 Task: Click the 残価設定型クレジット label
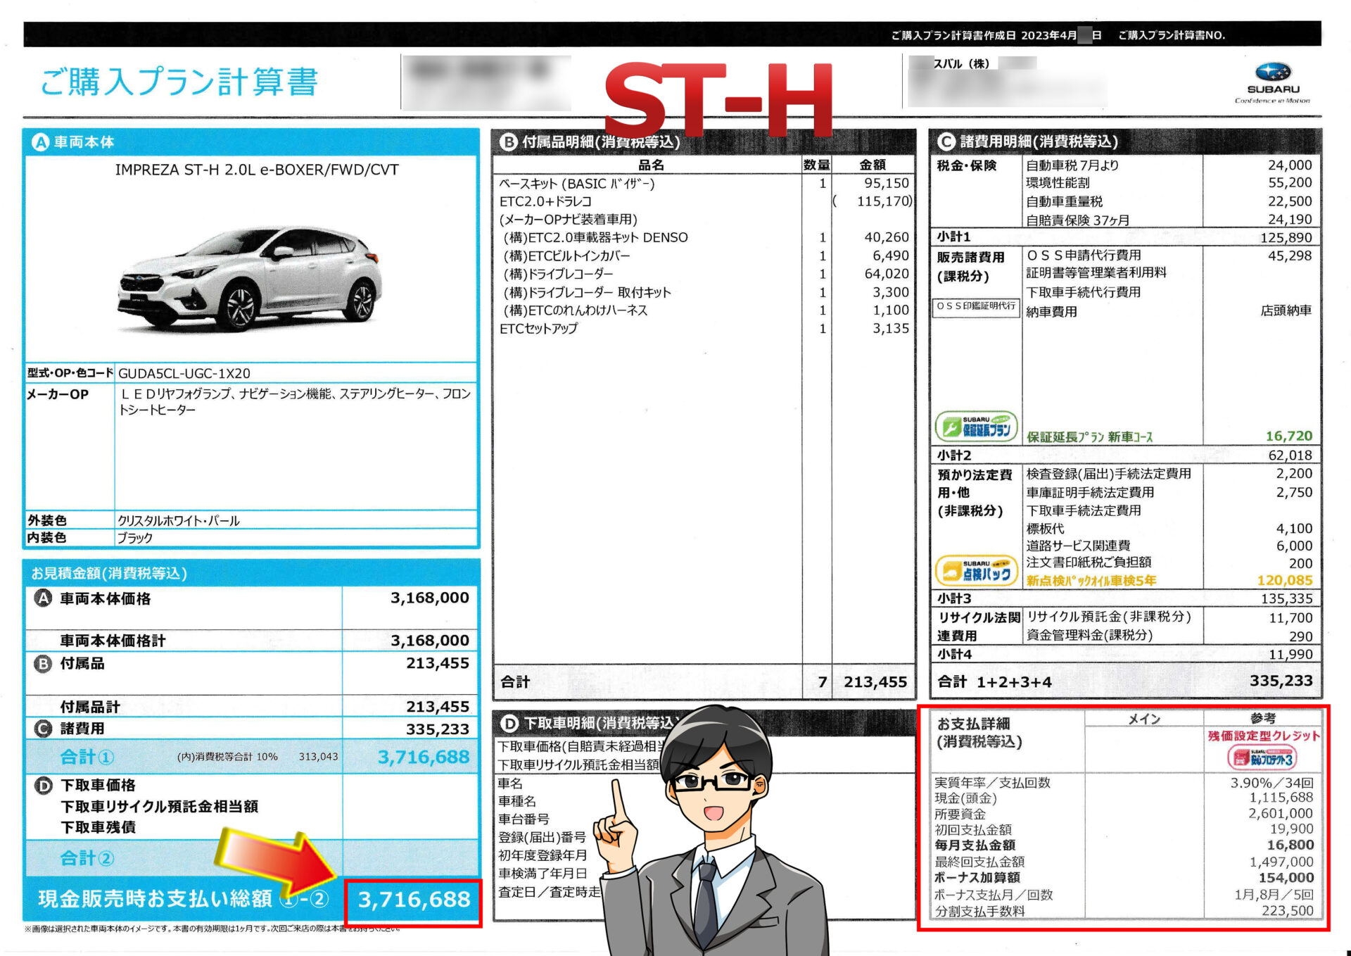(1264, 736)
